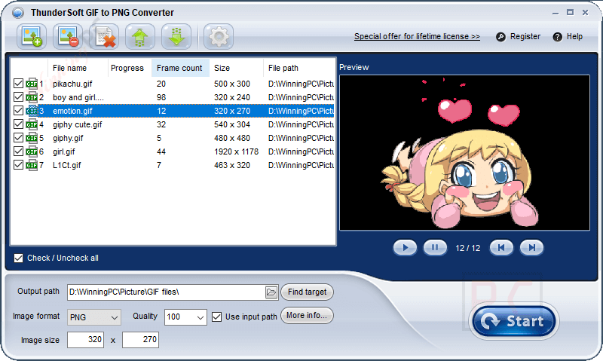Select the L1Ct.gif file name
This screenshot has width=603, height=361.
[66, 165]
